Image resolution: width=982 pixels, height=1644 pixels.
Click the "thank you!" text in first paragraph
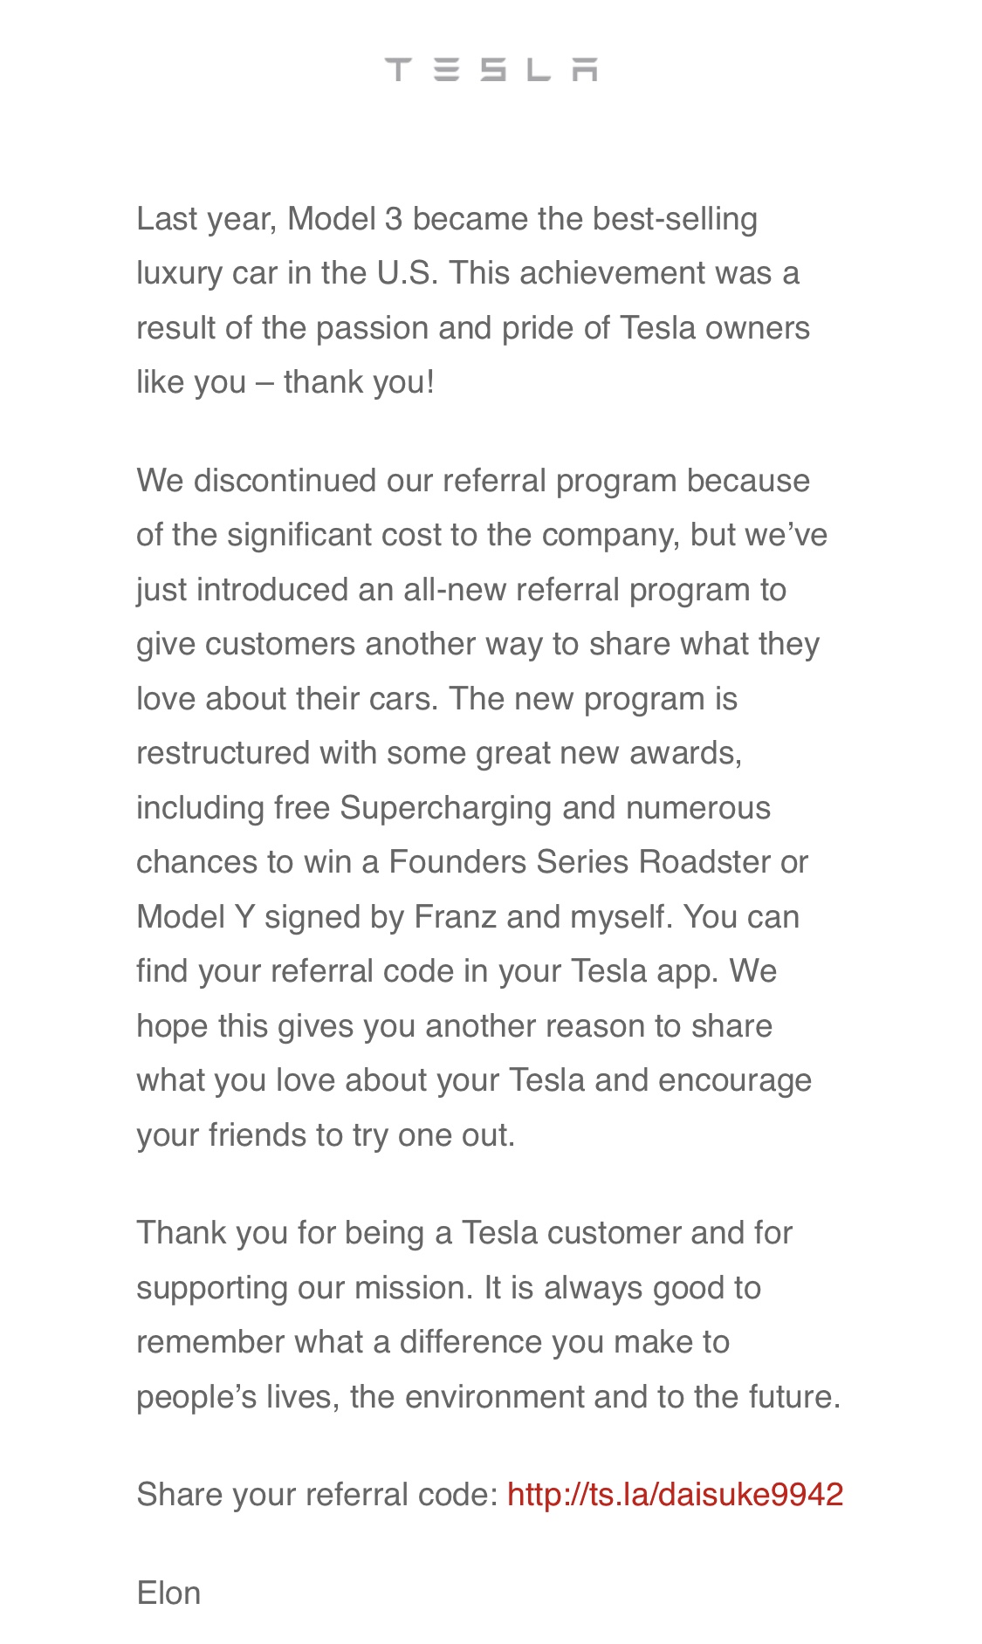pos(359,382)
